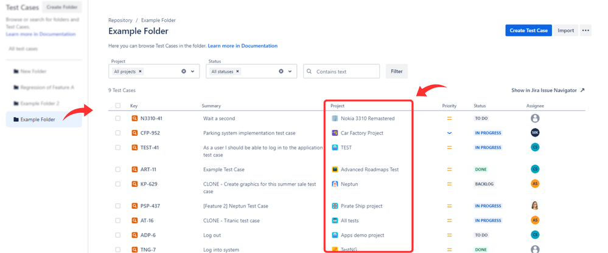This screenshot has width=608, height=253.
Task: Click the test case icon beside ART-11
Action: click(135, 169)
